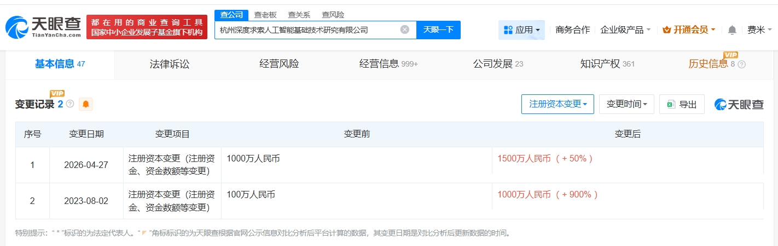Click the 1500万人民币 (+50%) value
The width and height of the screenshot is (778, 246).
pyautogui.click(x=545, y=159)
